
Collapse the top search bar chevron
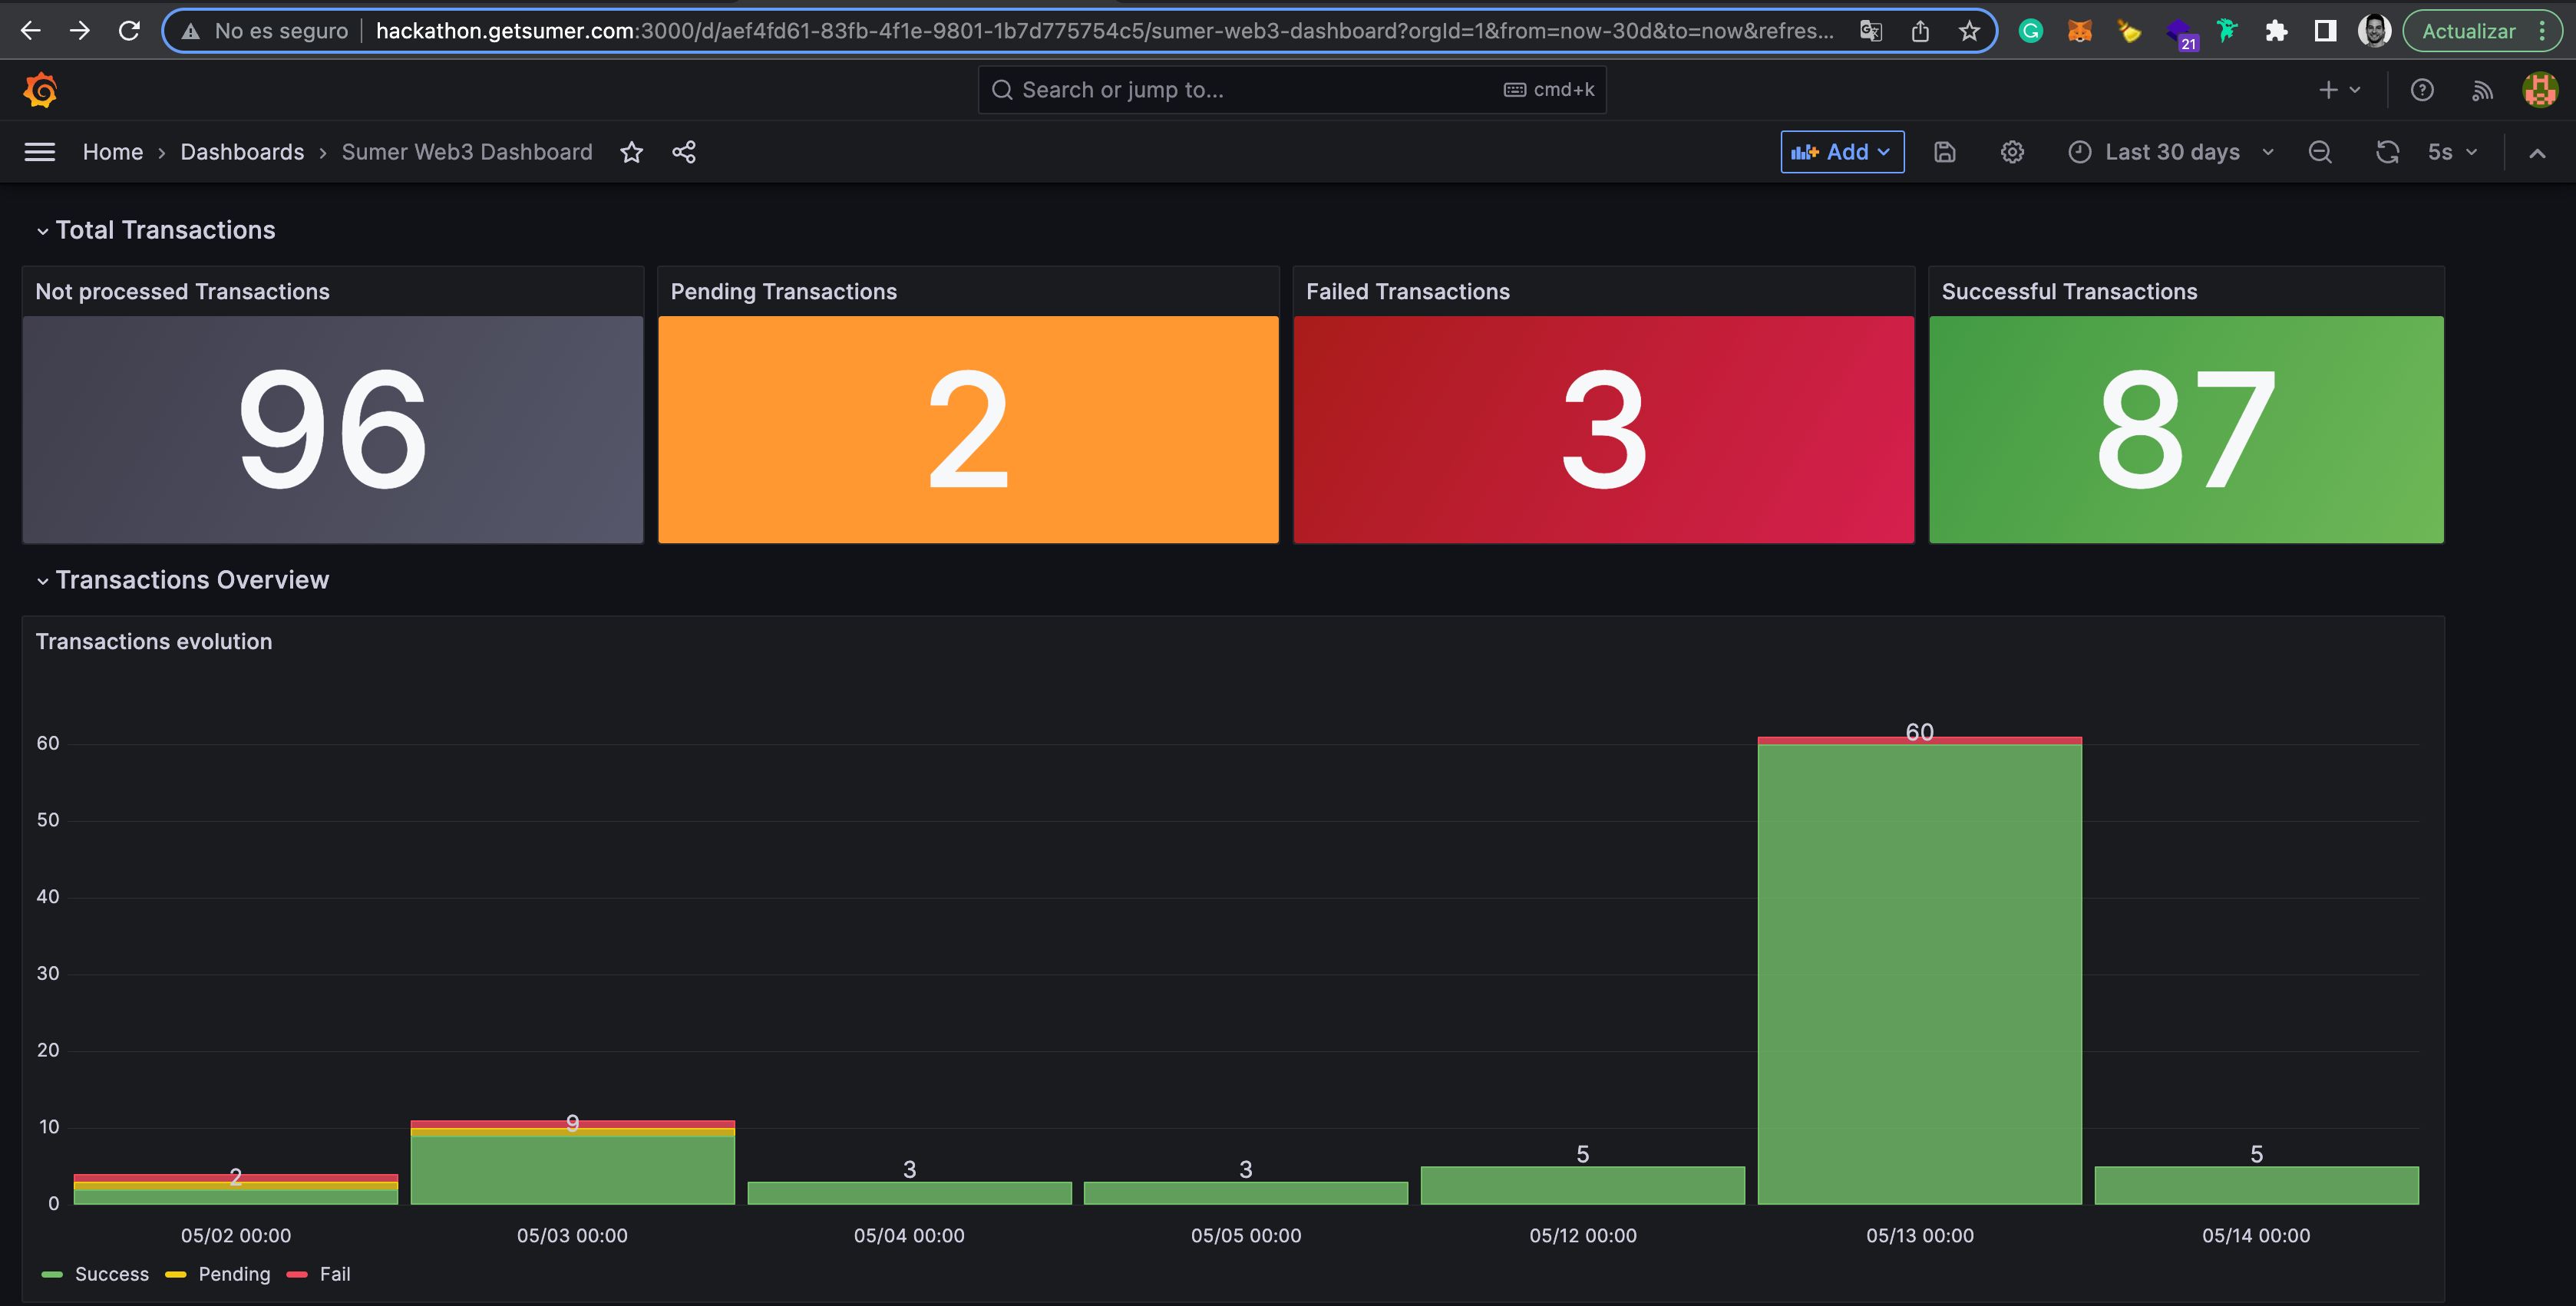[2537, 153]
